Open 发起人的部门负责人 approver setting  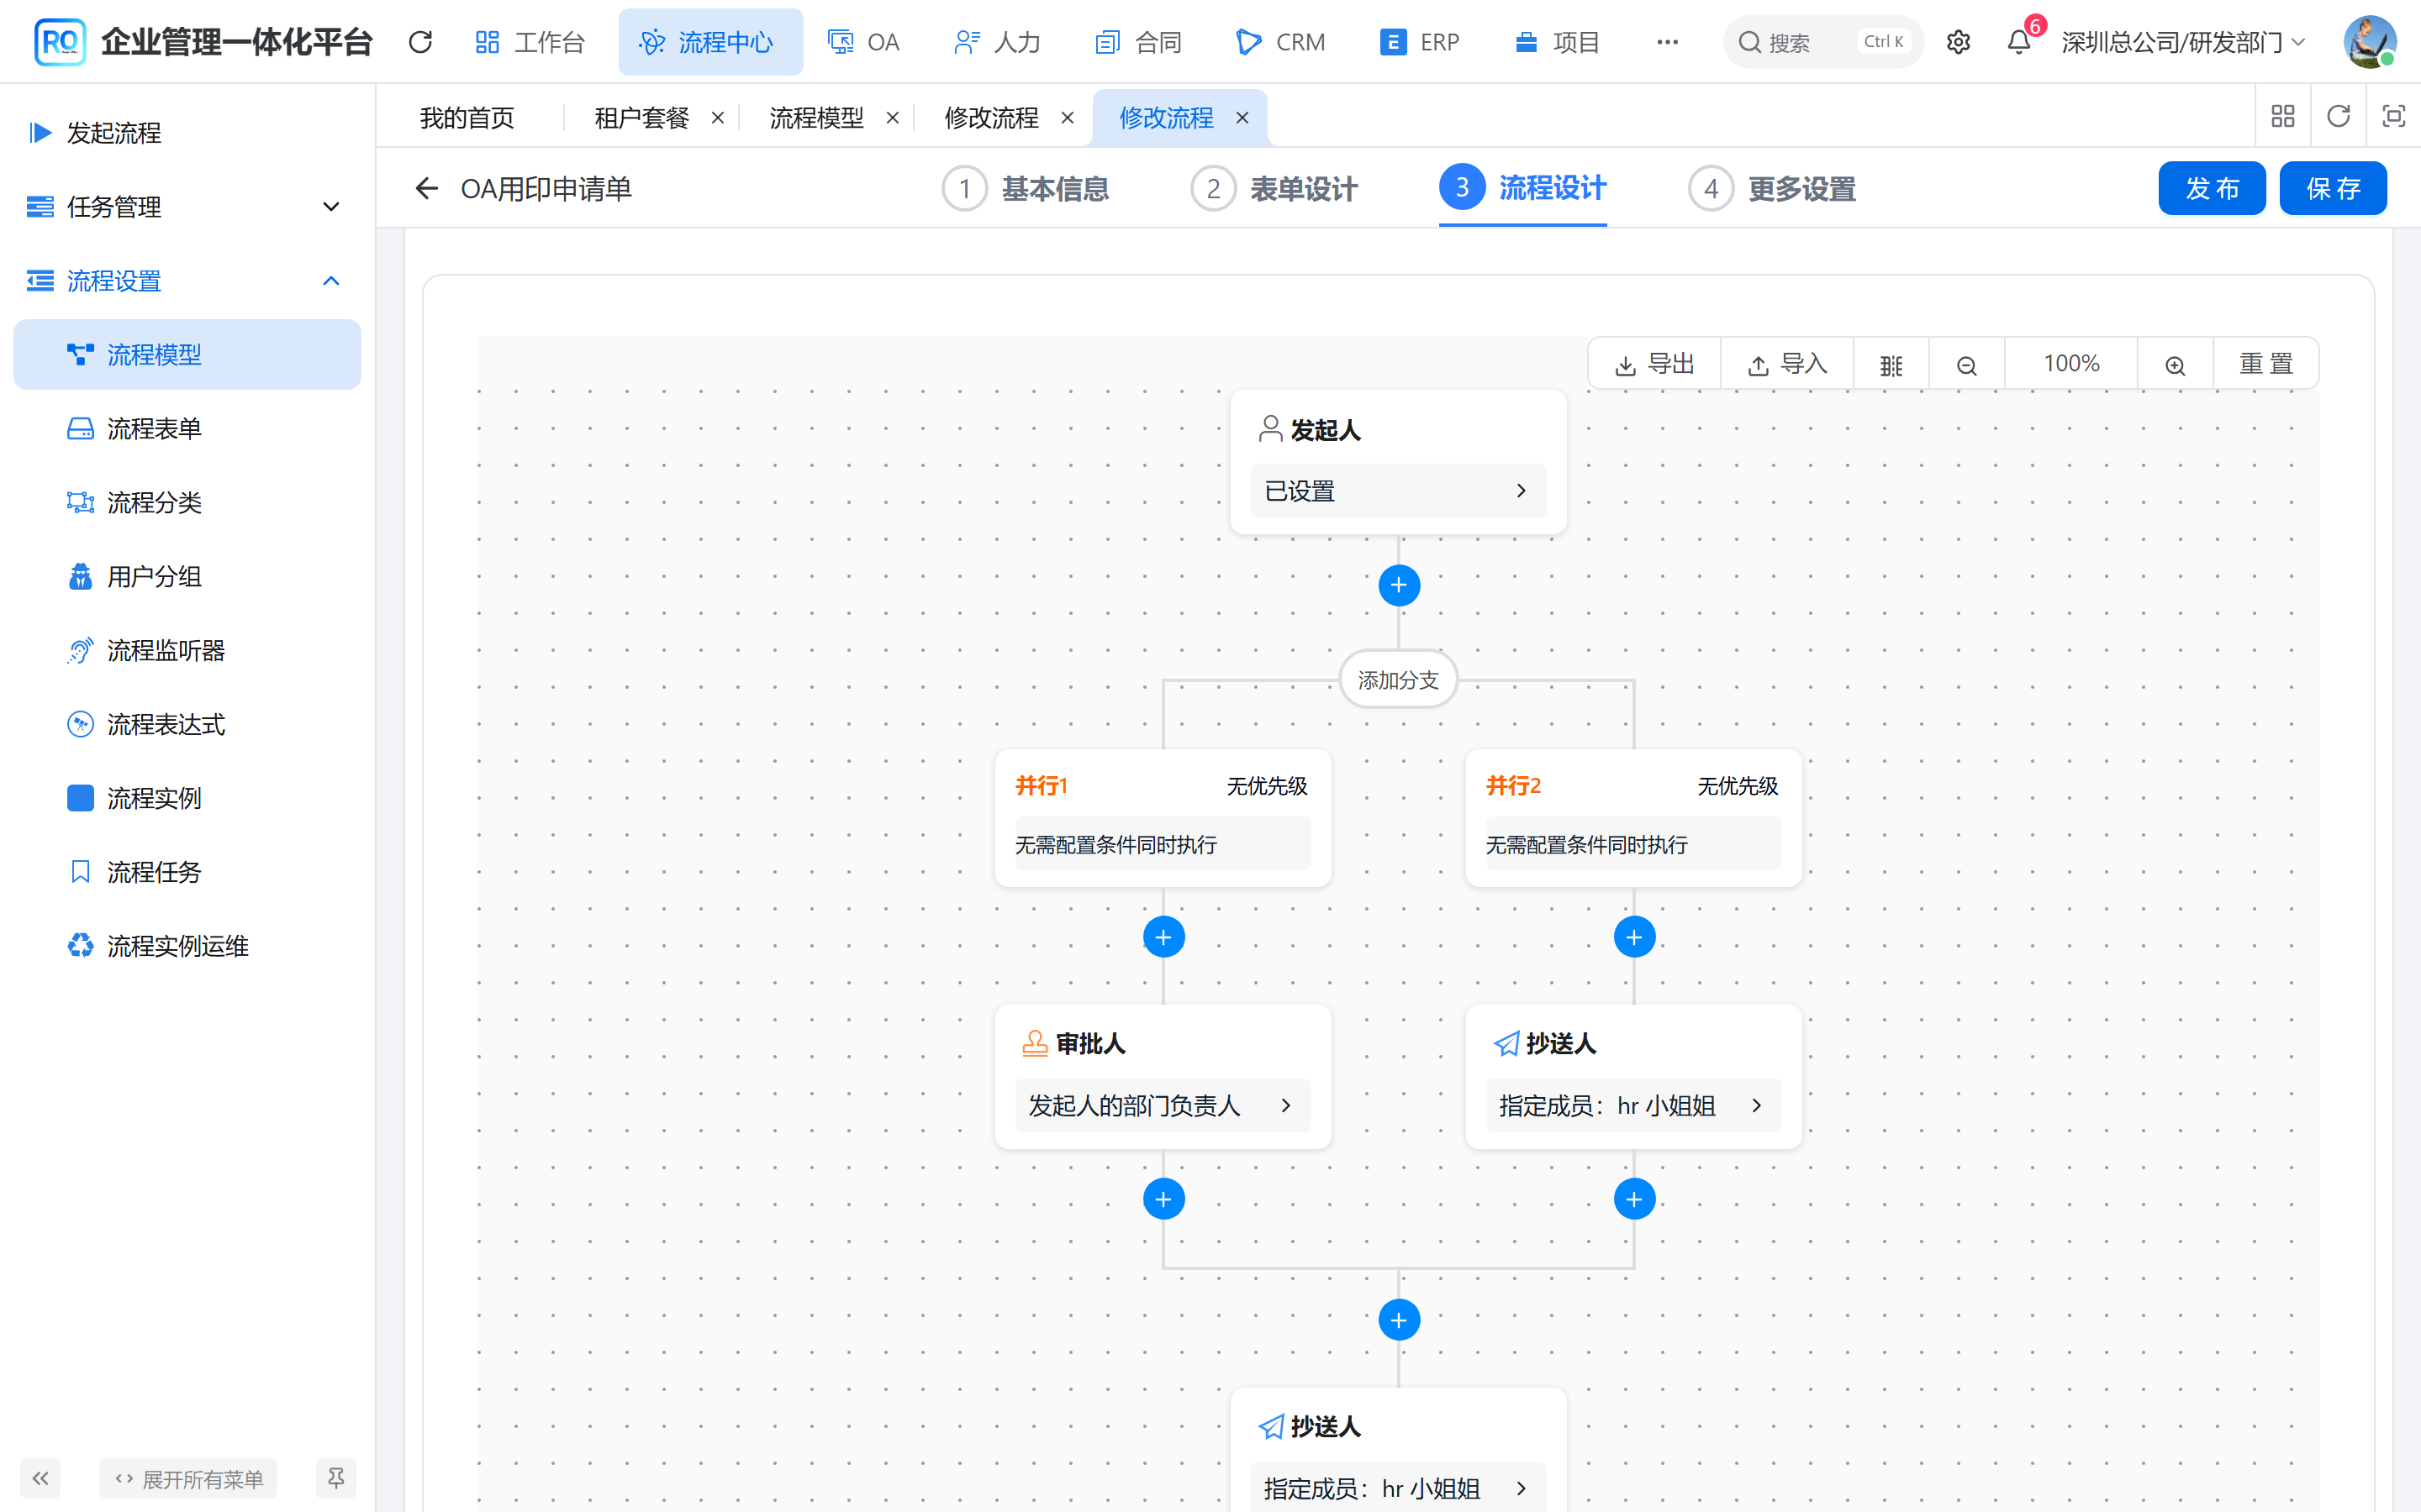point(1163,1105)
